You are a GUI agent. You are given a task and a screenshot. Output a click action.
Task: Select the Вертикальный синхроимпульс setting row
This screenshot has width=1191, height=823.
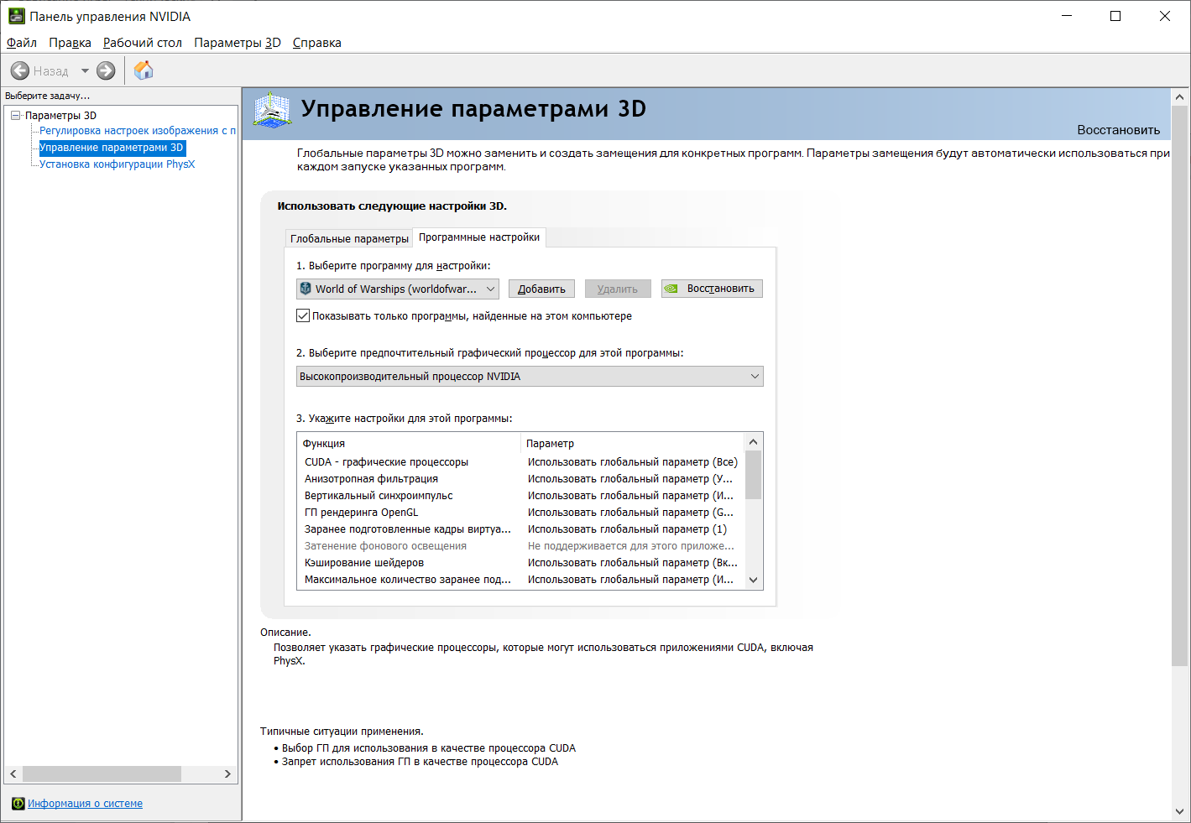tap(520, 496)
